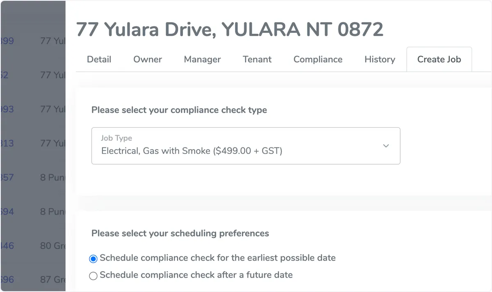Select the "80 Gre" address row
The width and height of the screenshot is (492, 292).
click(52, 246)
